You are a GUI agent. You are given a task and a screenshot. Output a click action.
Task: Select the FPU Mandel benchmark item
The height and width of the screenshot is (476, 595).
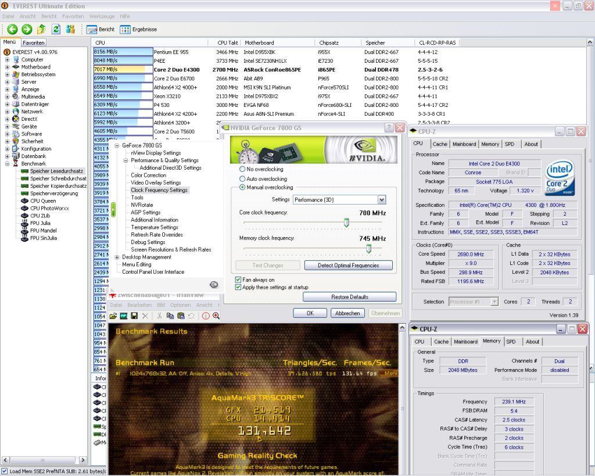(x=43, y=231)
